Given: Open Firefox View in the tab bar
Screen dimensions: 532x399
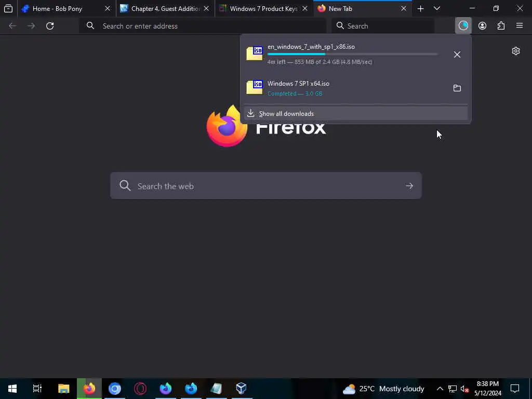Looking at the screenshot, I should click(x=8, y=8).
